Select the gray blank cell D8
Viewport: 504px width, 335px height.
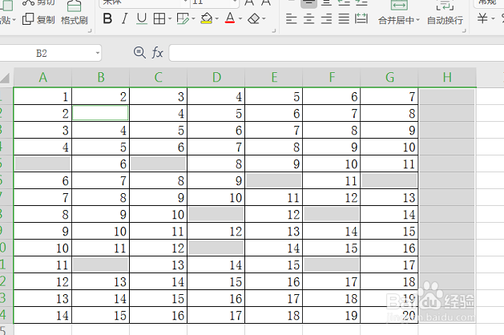click(x=216, y=214)
